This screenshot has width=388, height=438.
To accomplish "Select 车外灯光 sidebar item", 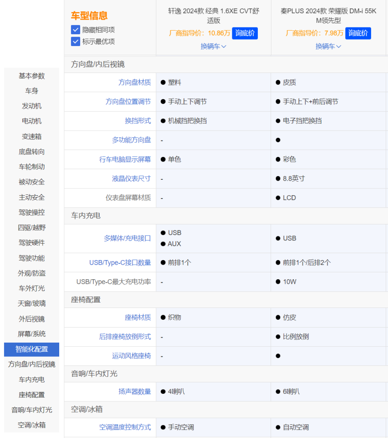I will (x=31, y=288).
